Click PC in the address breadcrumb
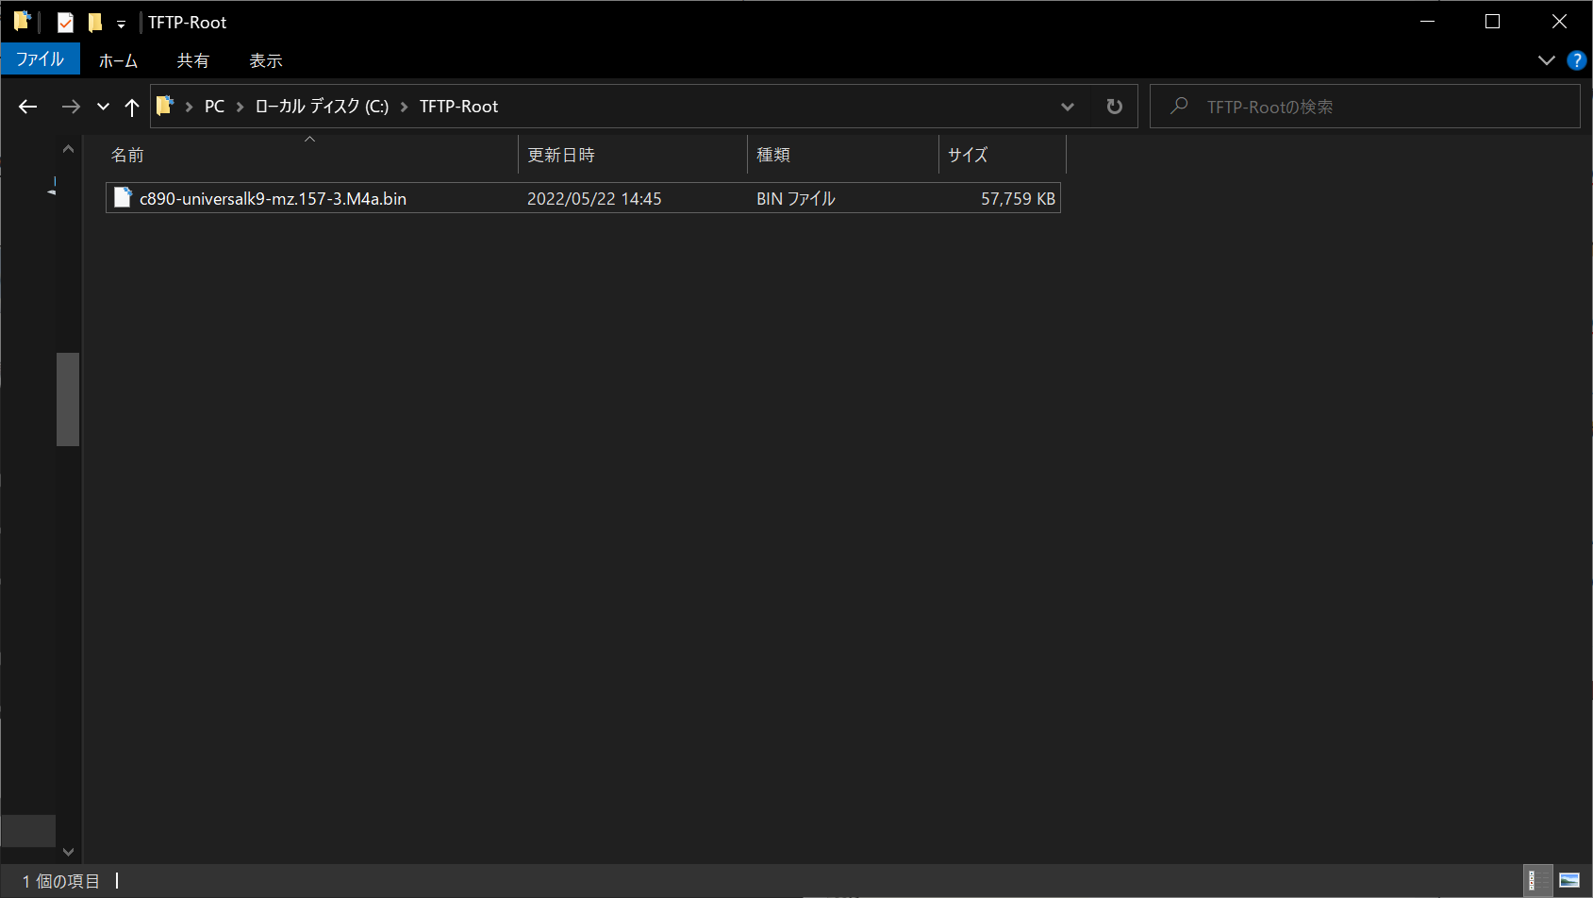The height and width of the screenshot is (898, 1593). (x=215, y=107)
